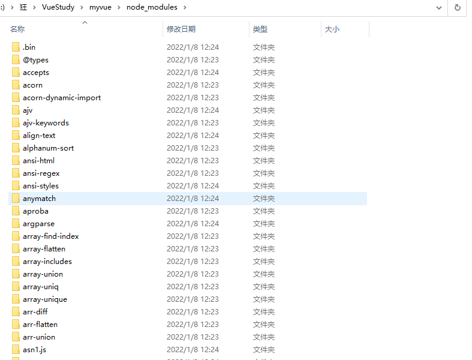Select the arr-flatten folder name
472x360 pixels.
40,325
